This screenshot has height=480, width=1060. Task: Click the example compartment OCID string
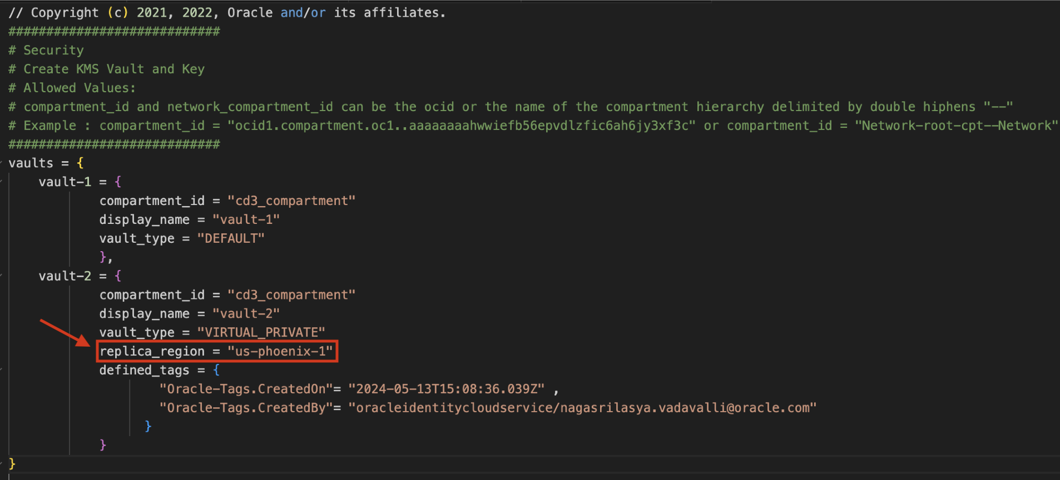(x=461, y=126)
